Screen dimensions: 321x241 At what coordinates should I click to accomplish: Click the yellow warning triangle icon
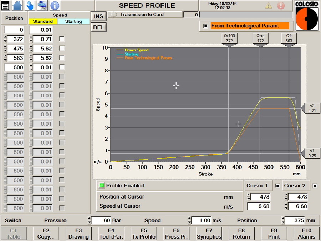[269, 6]
